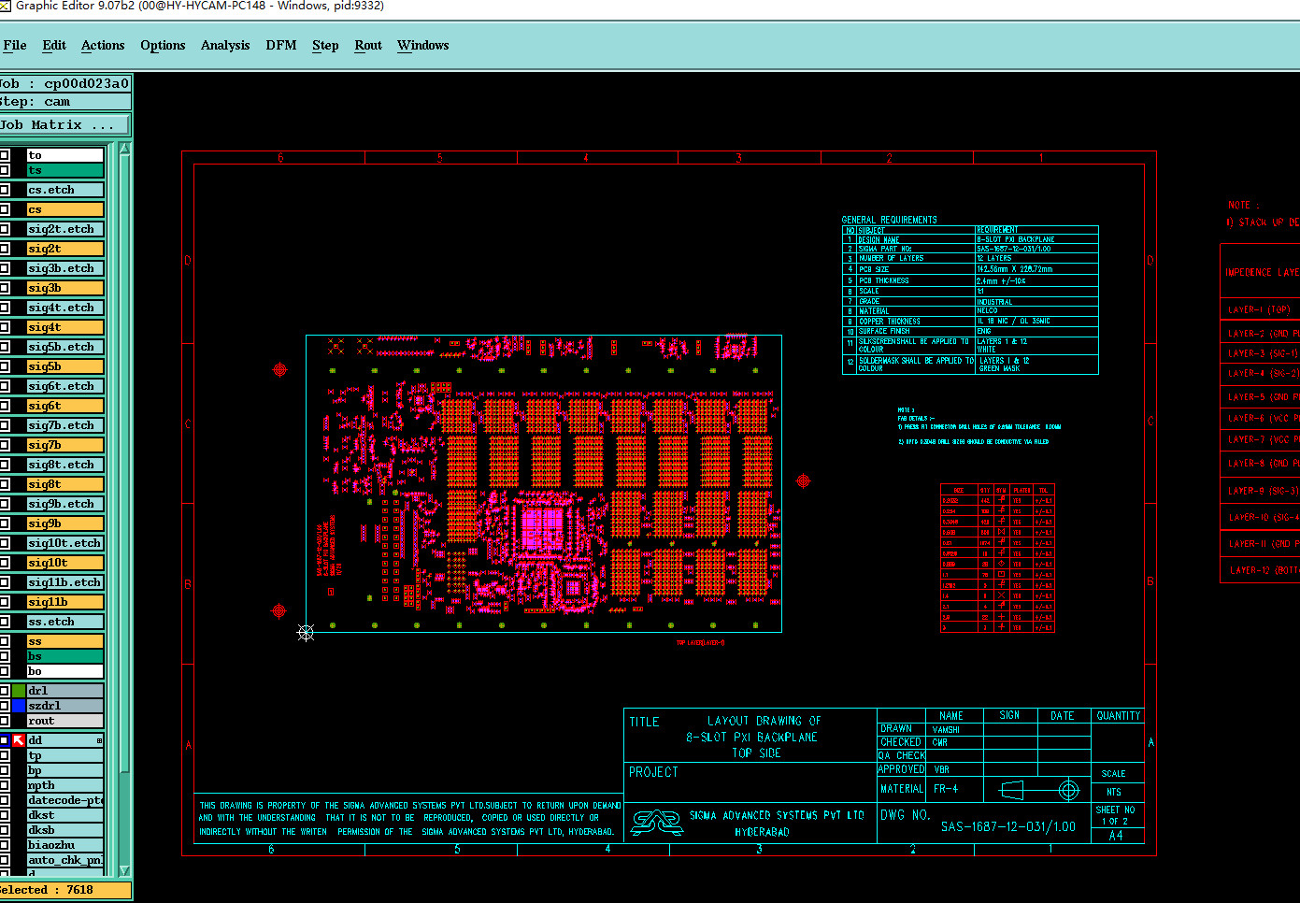Toggle the checkbox for layer cs

pos(5,209)
